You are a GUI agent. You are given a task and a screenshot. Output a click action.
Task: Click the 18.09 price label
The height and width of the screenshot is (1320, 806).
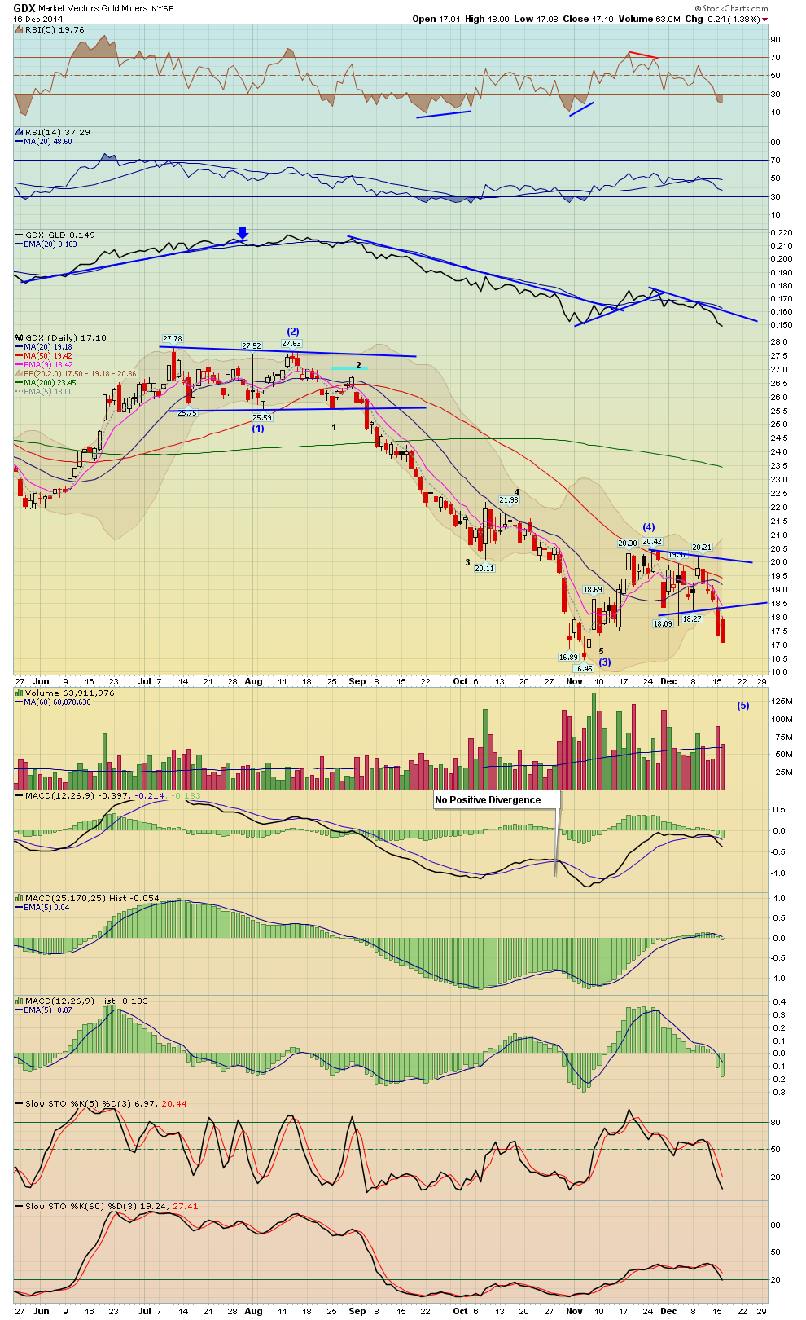[663, 623]
